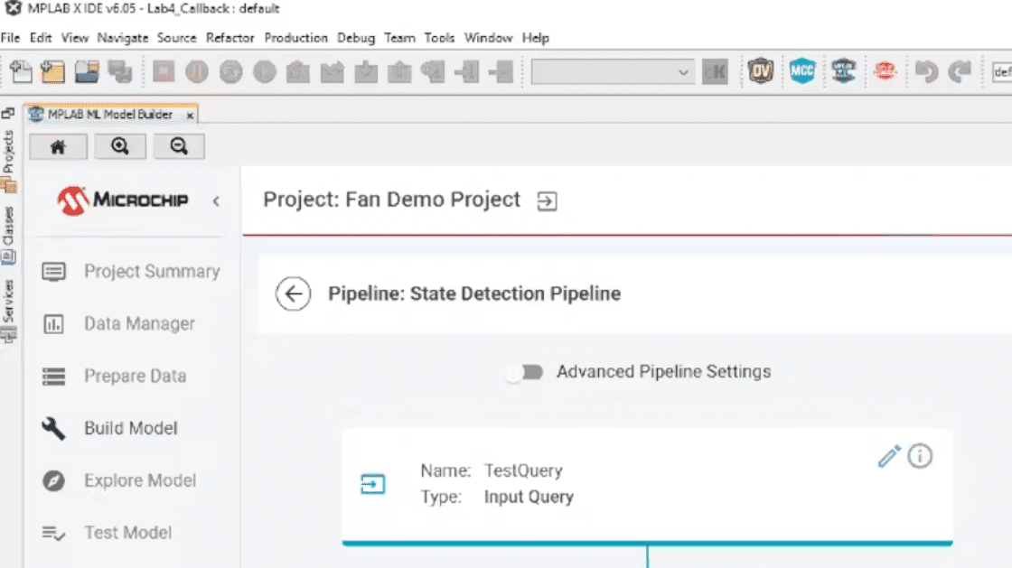Viewport: 1012px width, 568px height.
Task: Toggle Advanced Pipeline Settings switch
Action: (x=525, y=372)
